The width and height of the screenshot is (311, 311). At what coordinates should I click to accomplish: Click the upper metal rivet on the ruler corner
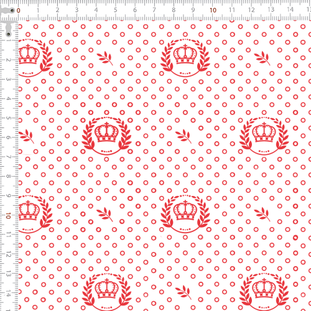tap(12, 11)
